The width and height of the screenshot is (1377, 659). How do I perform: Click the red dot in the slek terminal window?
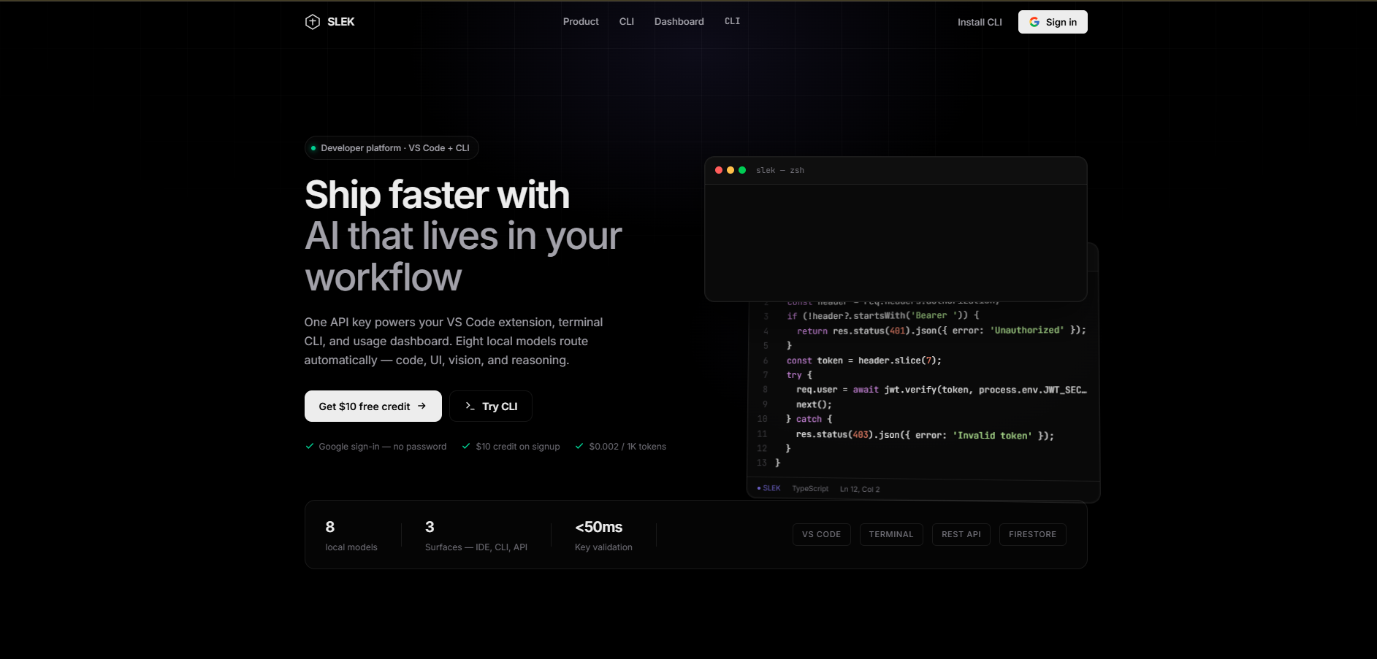coord(719,170)
